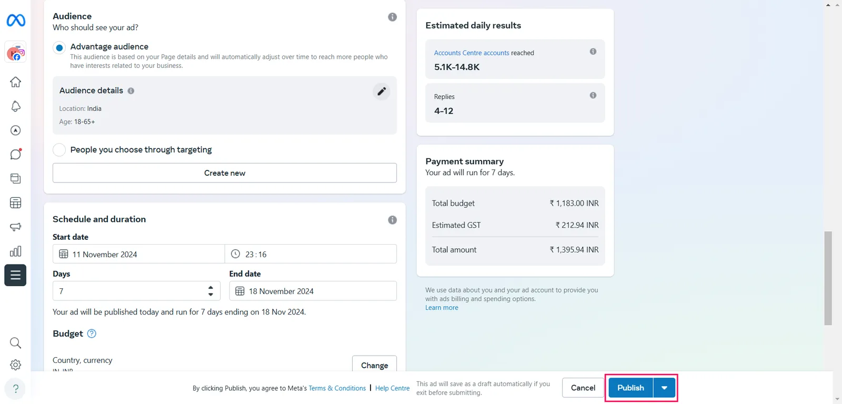Viewport: 842px width, 404px height.
Task: Click Learn more link
Action: (442, 308)
